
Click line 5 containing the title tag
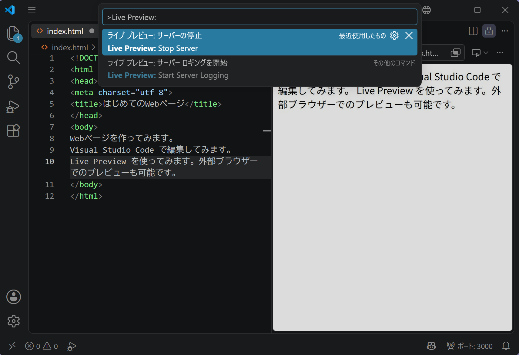tap(146, 104)
